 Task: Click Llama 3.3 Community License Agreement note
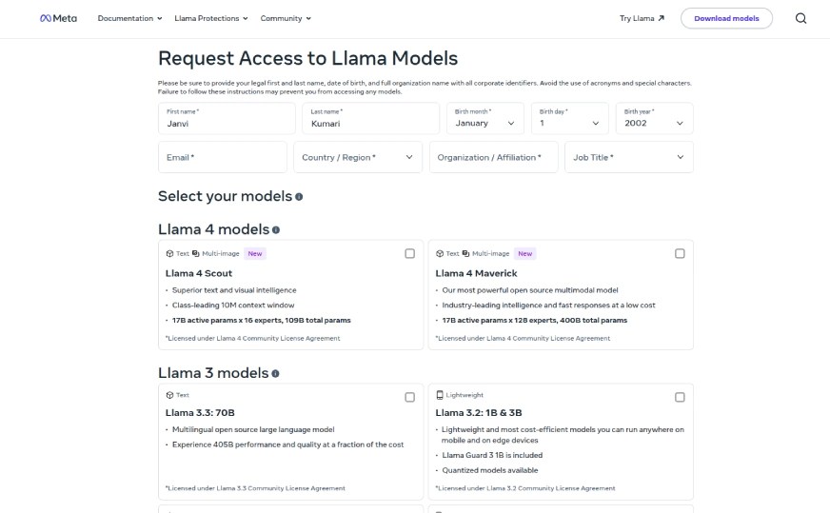pyautogui.click(x=255, y=488)
